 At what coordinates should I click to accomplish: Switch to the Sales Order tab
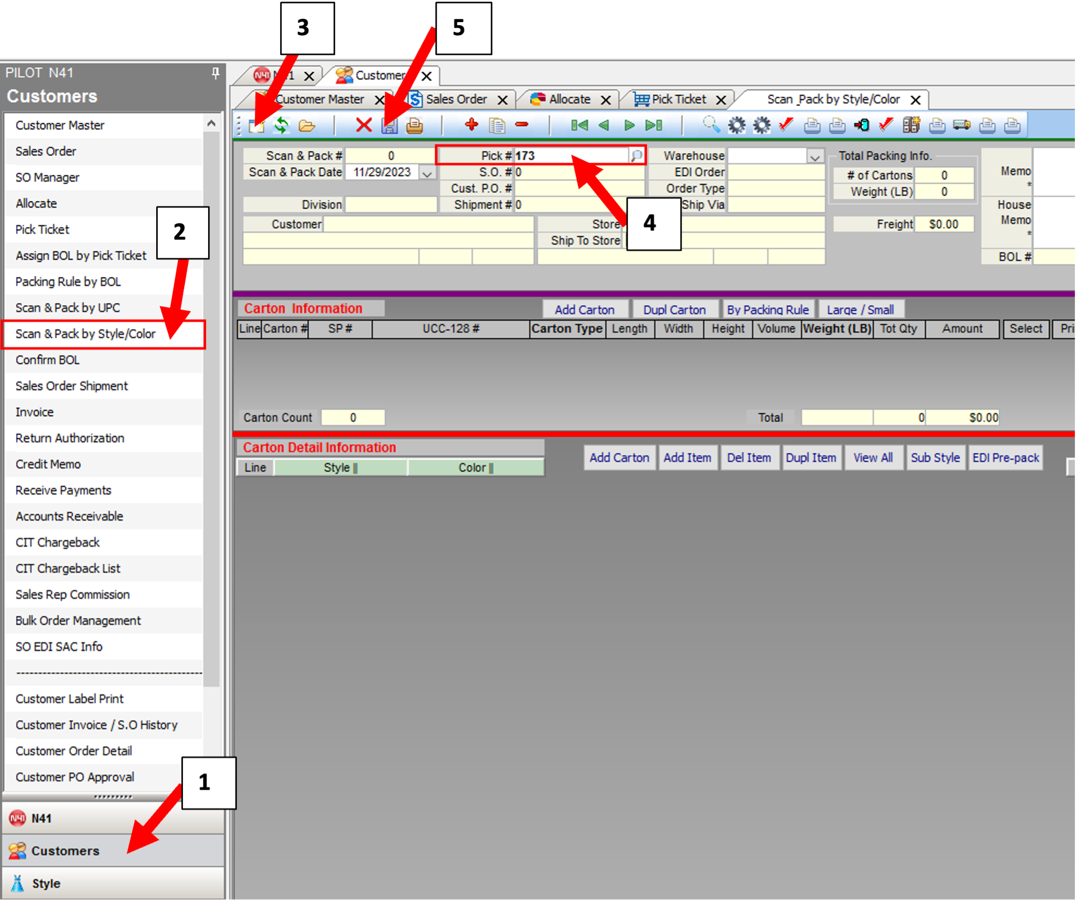[455, 100]
